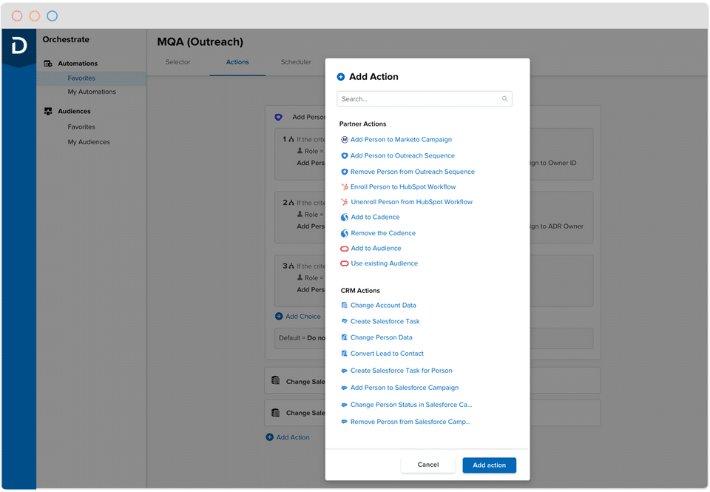Click the Salesloft icon beside Add to Cadence
Image resolution: width=710 pixels, height=492 pixels.
click(345, 218)
